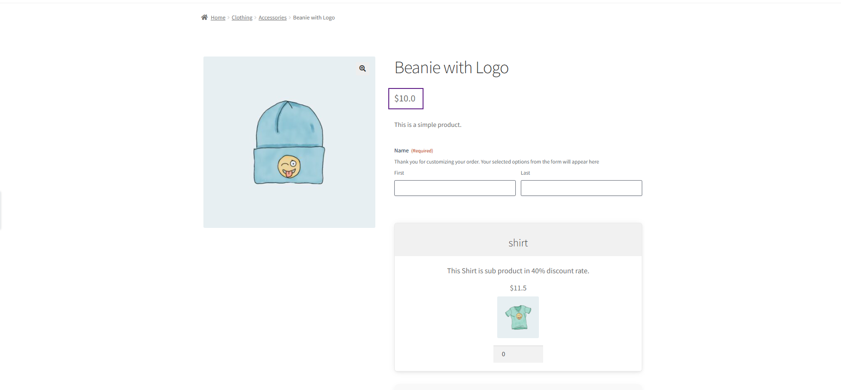The width and height of the screenshot is (841, 390).
Task: Focus the First name input field
Action: (x=455, y=188)
